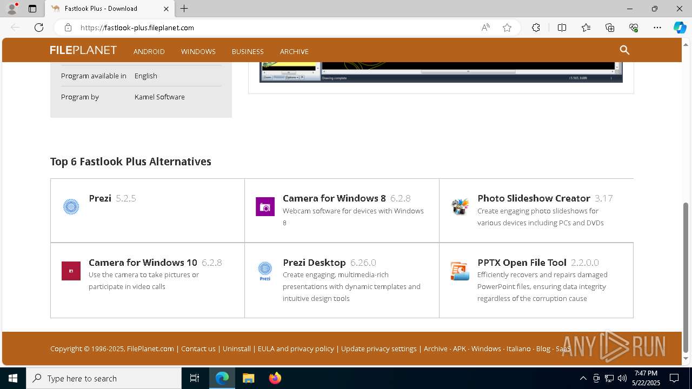Viewport: 692px width, 389px height.
Task: Click the Photo Slideshow Creator icon
Action: pos(460,206)
